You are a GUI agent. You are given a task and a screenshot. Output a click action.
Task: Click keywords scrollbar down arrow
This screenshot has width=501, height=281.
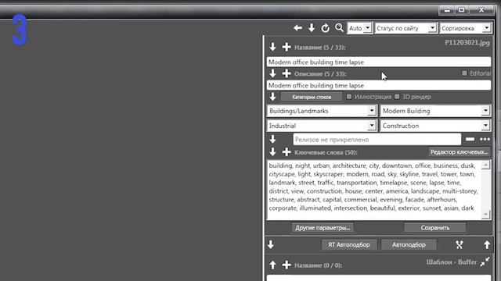click(x=485, y=215)
